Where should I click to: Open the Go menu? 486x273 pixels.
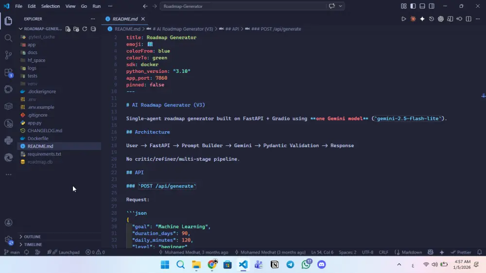point(84,6)
